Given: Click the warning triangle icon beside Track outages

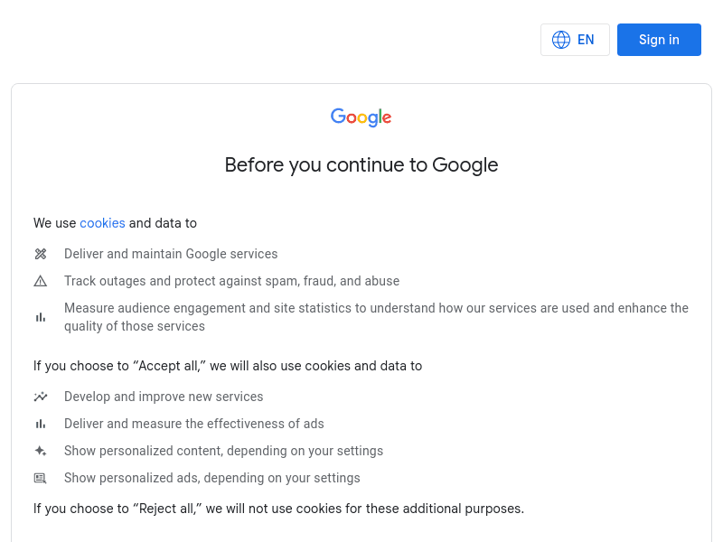Looking at the screenshot, I should click(x=41, y=281).
